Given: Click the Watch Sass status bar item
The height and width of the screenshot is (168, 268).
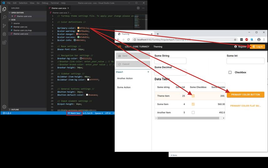Looking at the screenshot, I should 74,113.
